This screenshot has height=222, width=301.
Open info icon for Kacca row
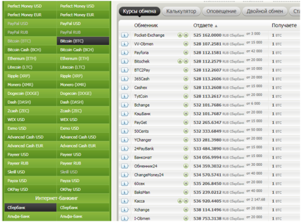124,201
